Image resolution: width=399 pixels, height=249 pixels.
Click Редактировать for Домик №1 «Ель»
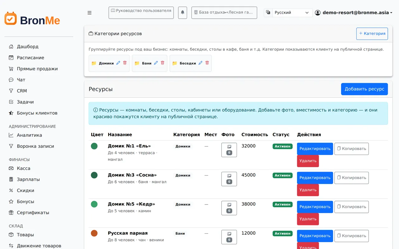pos(315,149)
